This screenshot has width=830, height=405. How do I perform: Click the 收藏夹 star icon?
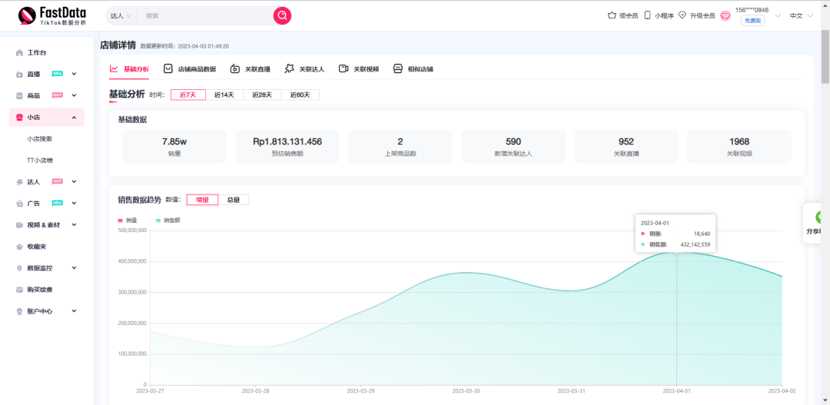click(19, 247)
